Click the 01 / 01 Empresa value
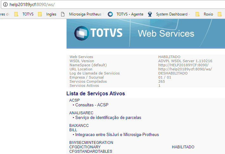Viewport: 225px width, 154px height. pos(164,77)
